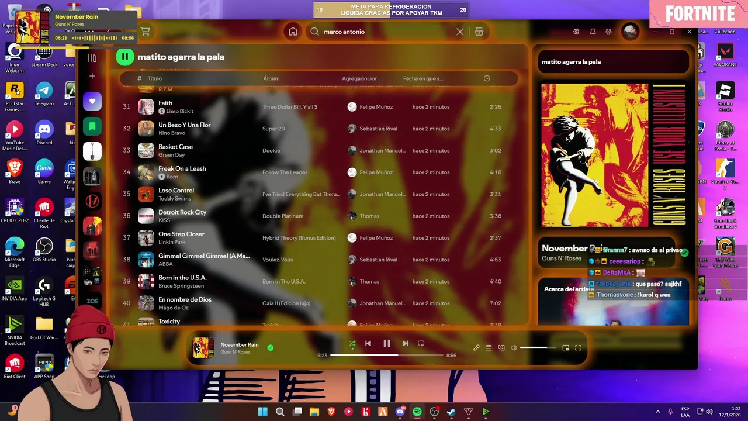Skip to previous track
748x421 pixels.
click(368, 344)
